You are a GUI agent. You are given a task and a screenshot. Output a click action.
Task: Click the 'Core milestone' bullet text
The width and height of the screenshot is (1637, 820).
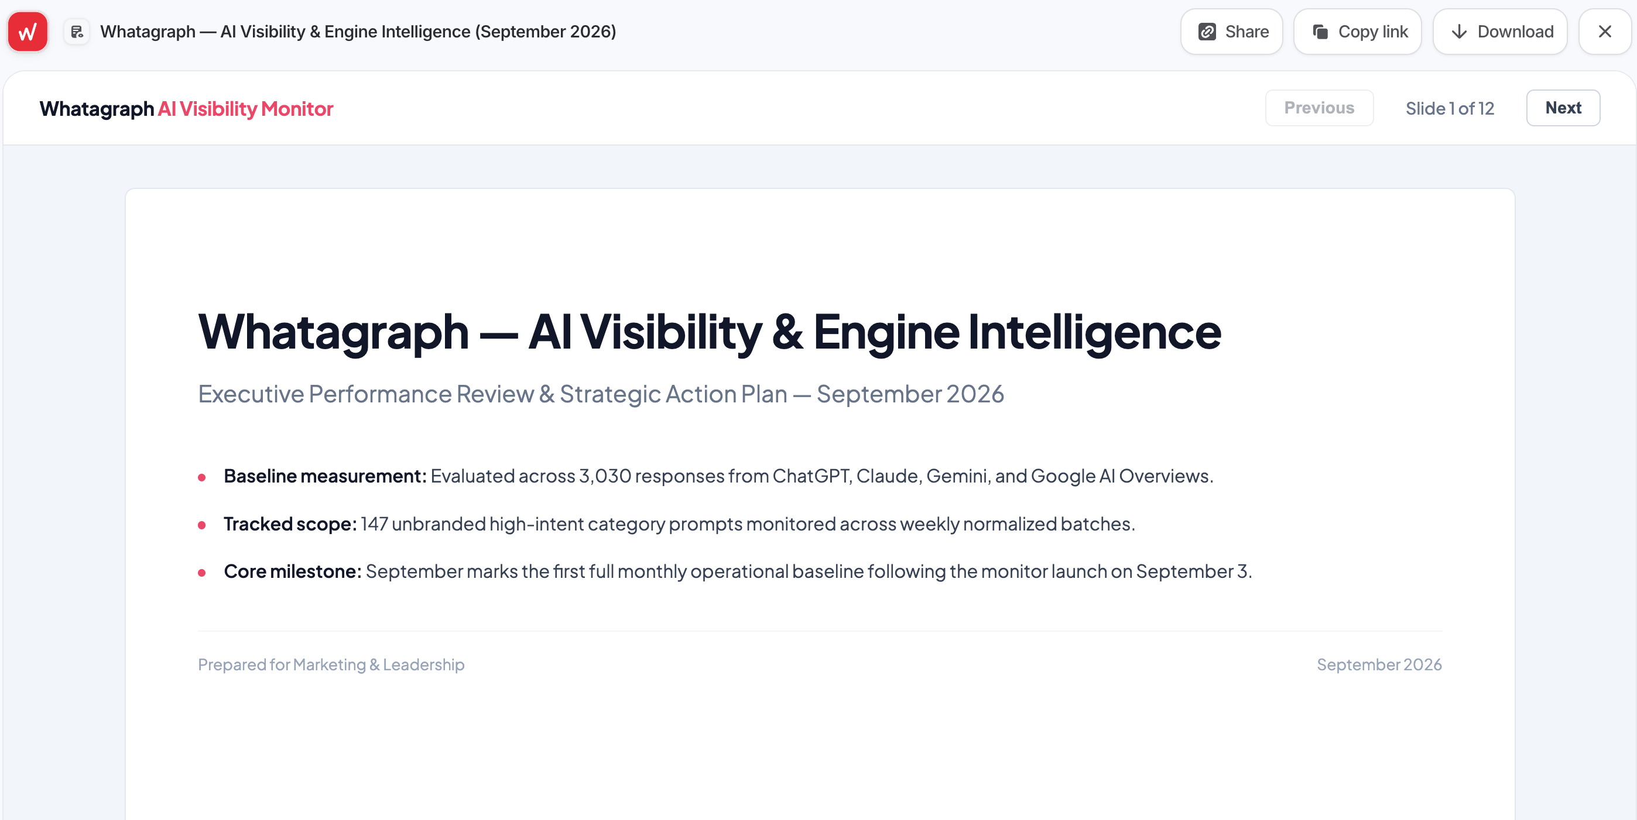(737, 571)
